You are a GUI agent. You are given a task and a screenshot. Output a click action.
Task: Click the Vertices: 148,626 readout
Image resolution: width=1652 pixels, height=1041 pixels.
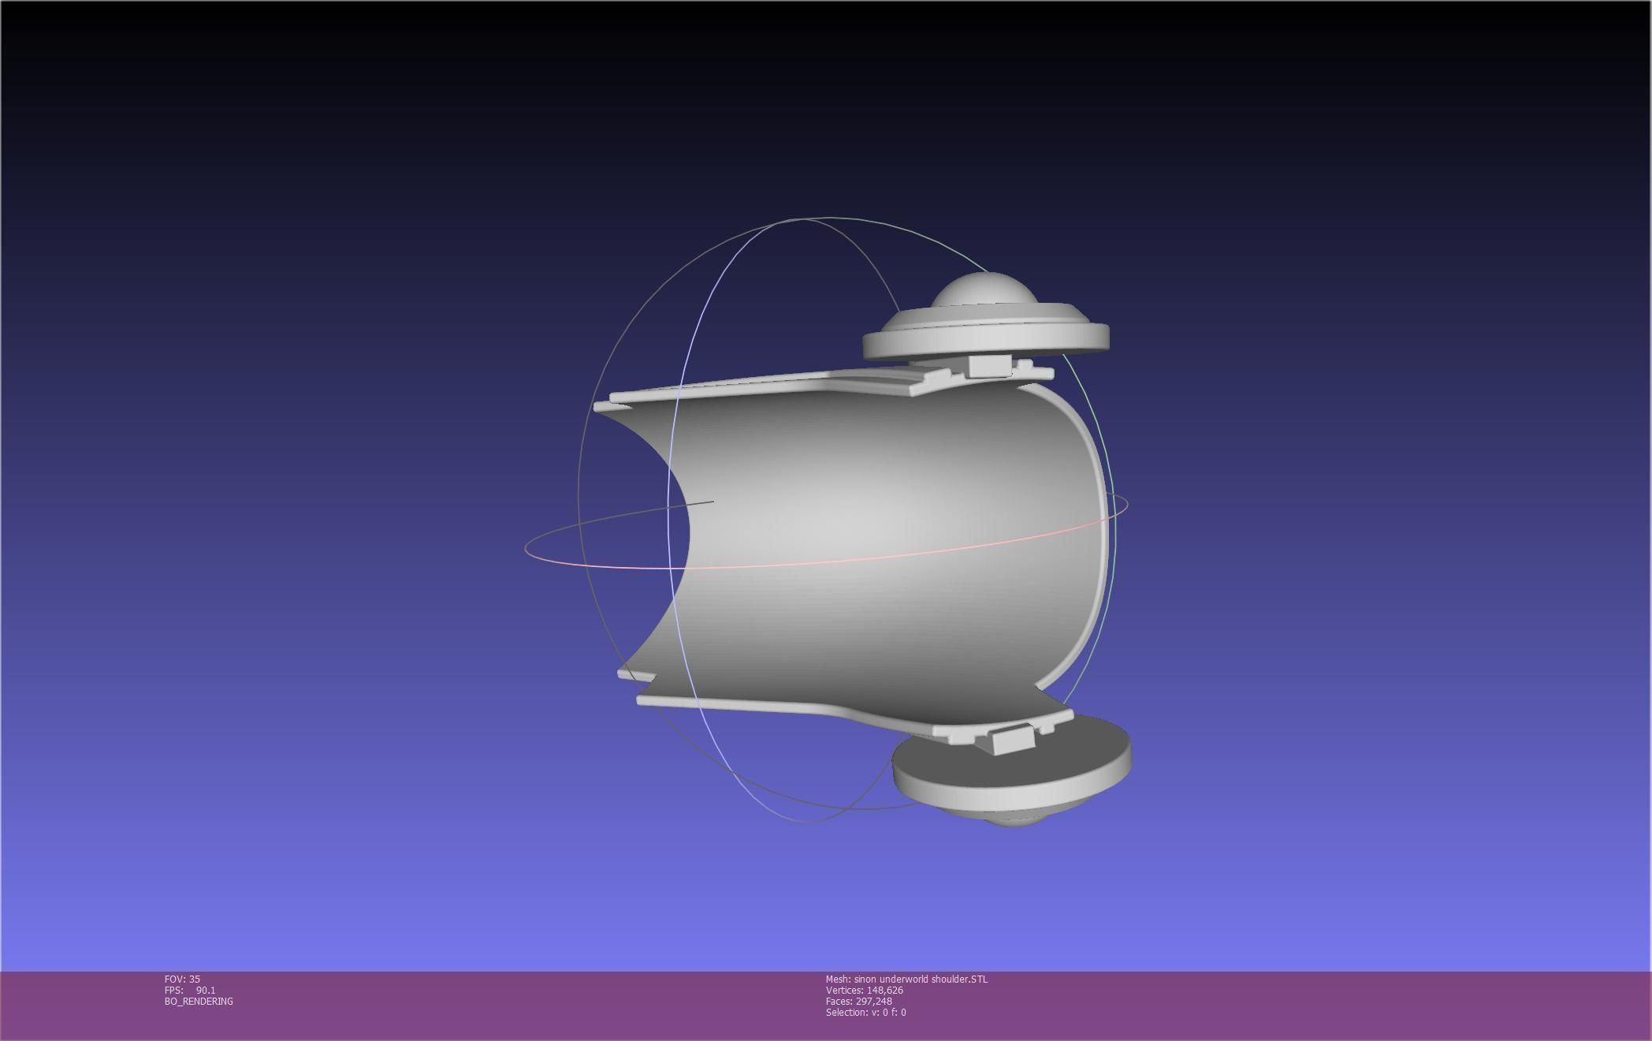pyautogui.click(x=864, y=991)
